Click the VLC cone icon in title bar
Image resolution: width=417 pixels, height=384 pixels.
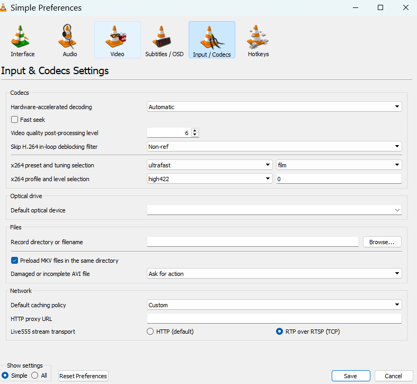5,8
